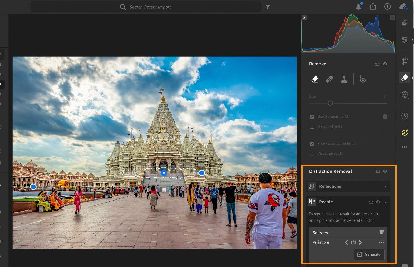This screenshot has width=414, height=267.
Task: Collapse the People distraction section
Action: click(x=386, y=202)
